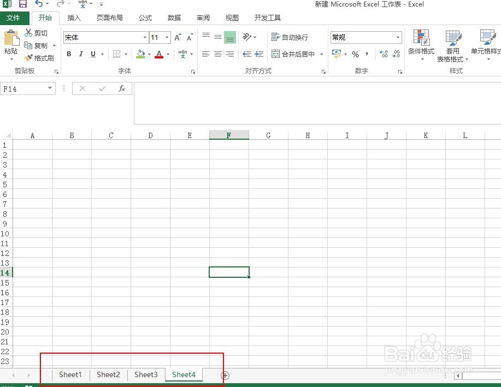Switch to the 页面布局 Page Layout tab
Image resolution: width=501 pixels, height=387 pixels.
[x=110, y=18]
